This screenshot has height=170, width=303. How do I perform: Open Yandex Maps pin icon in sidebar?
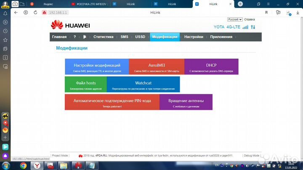(x=5, y=123)
